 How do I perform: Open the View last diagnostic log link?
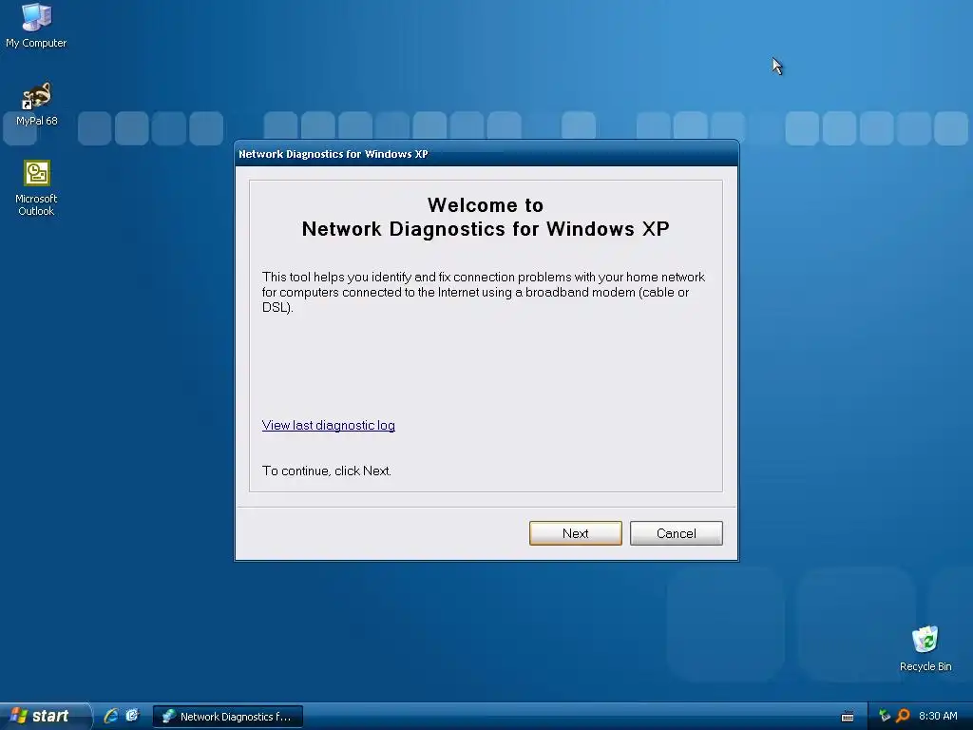coord(328,425)
